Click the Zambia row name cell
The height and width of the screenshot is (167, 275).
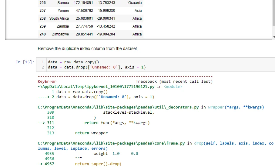pyautogui.click(x=63, y=26)
